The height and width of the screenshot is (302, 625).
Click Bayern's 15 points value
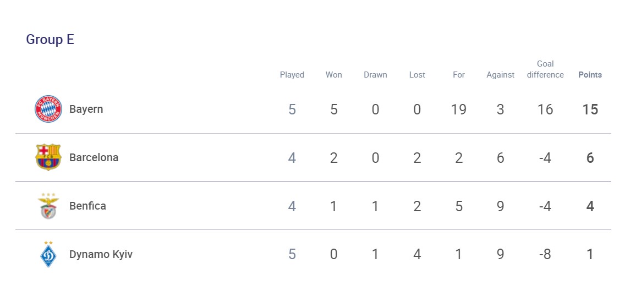(590, 109)
